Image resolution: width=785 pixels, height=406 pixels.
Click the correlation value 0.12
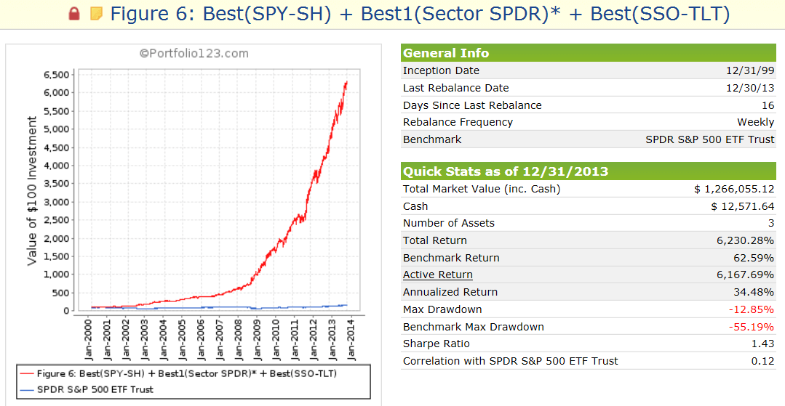pyautogui.click(x=764, y=361)
